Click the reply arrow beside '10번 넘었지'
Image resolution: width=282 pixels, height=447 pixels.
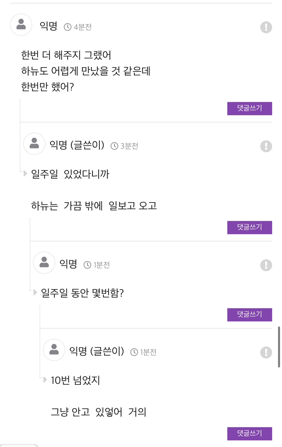45,380
